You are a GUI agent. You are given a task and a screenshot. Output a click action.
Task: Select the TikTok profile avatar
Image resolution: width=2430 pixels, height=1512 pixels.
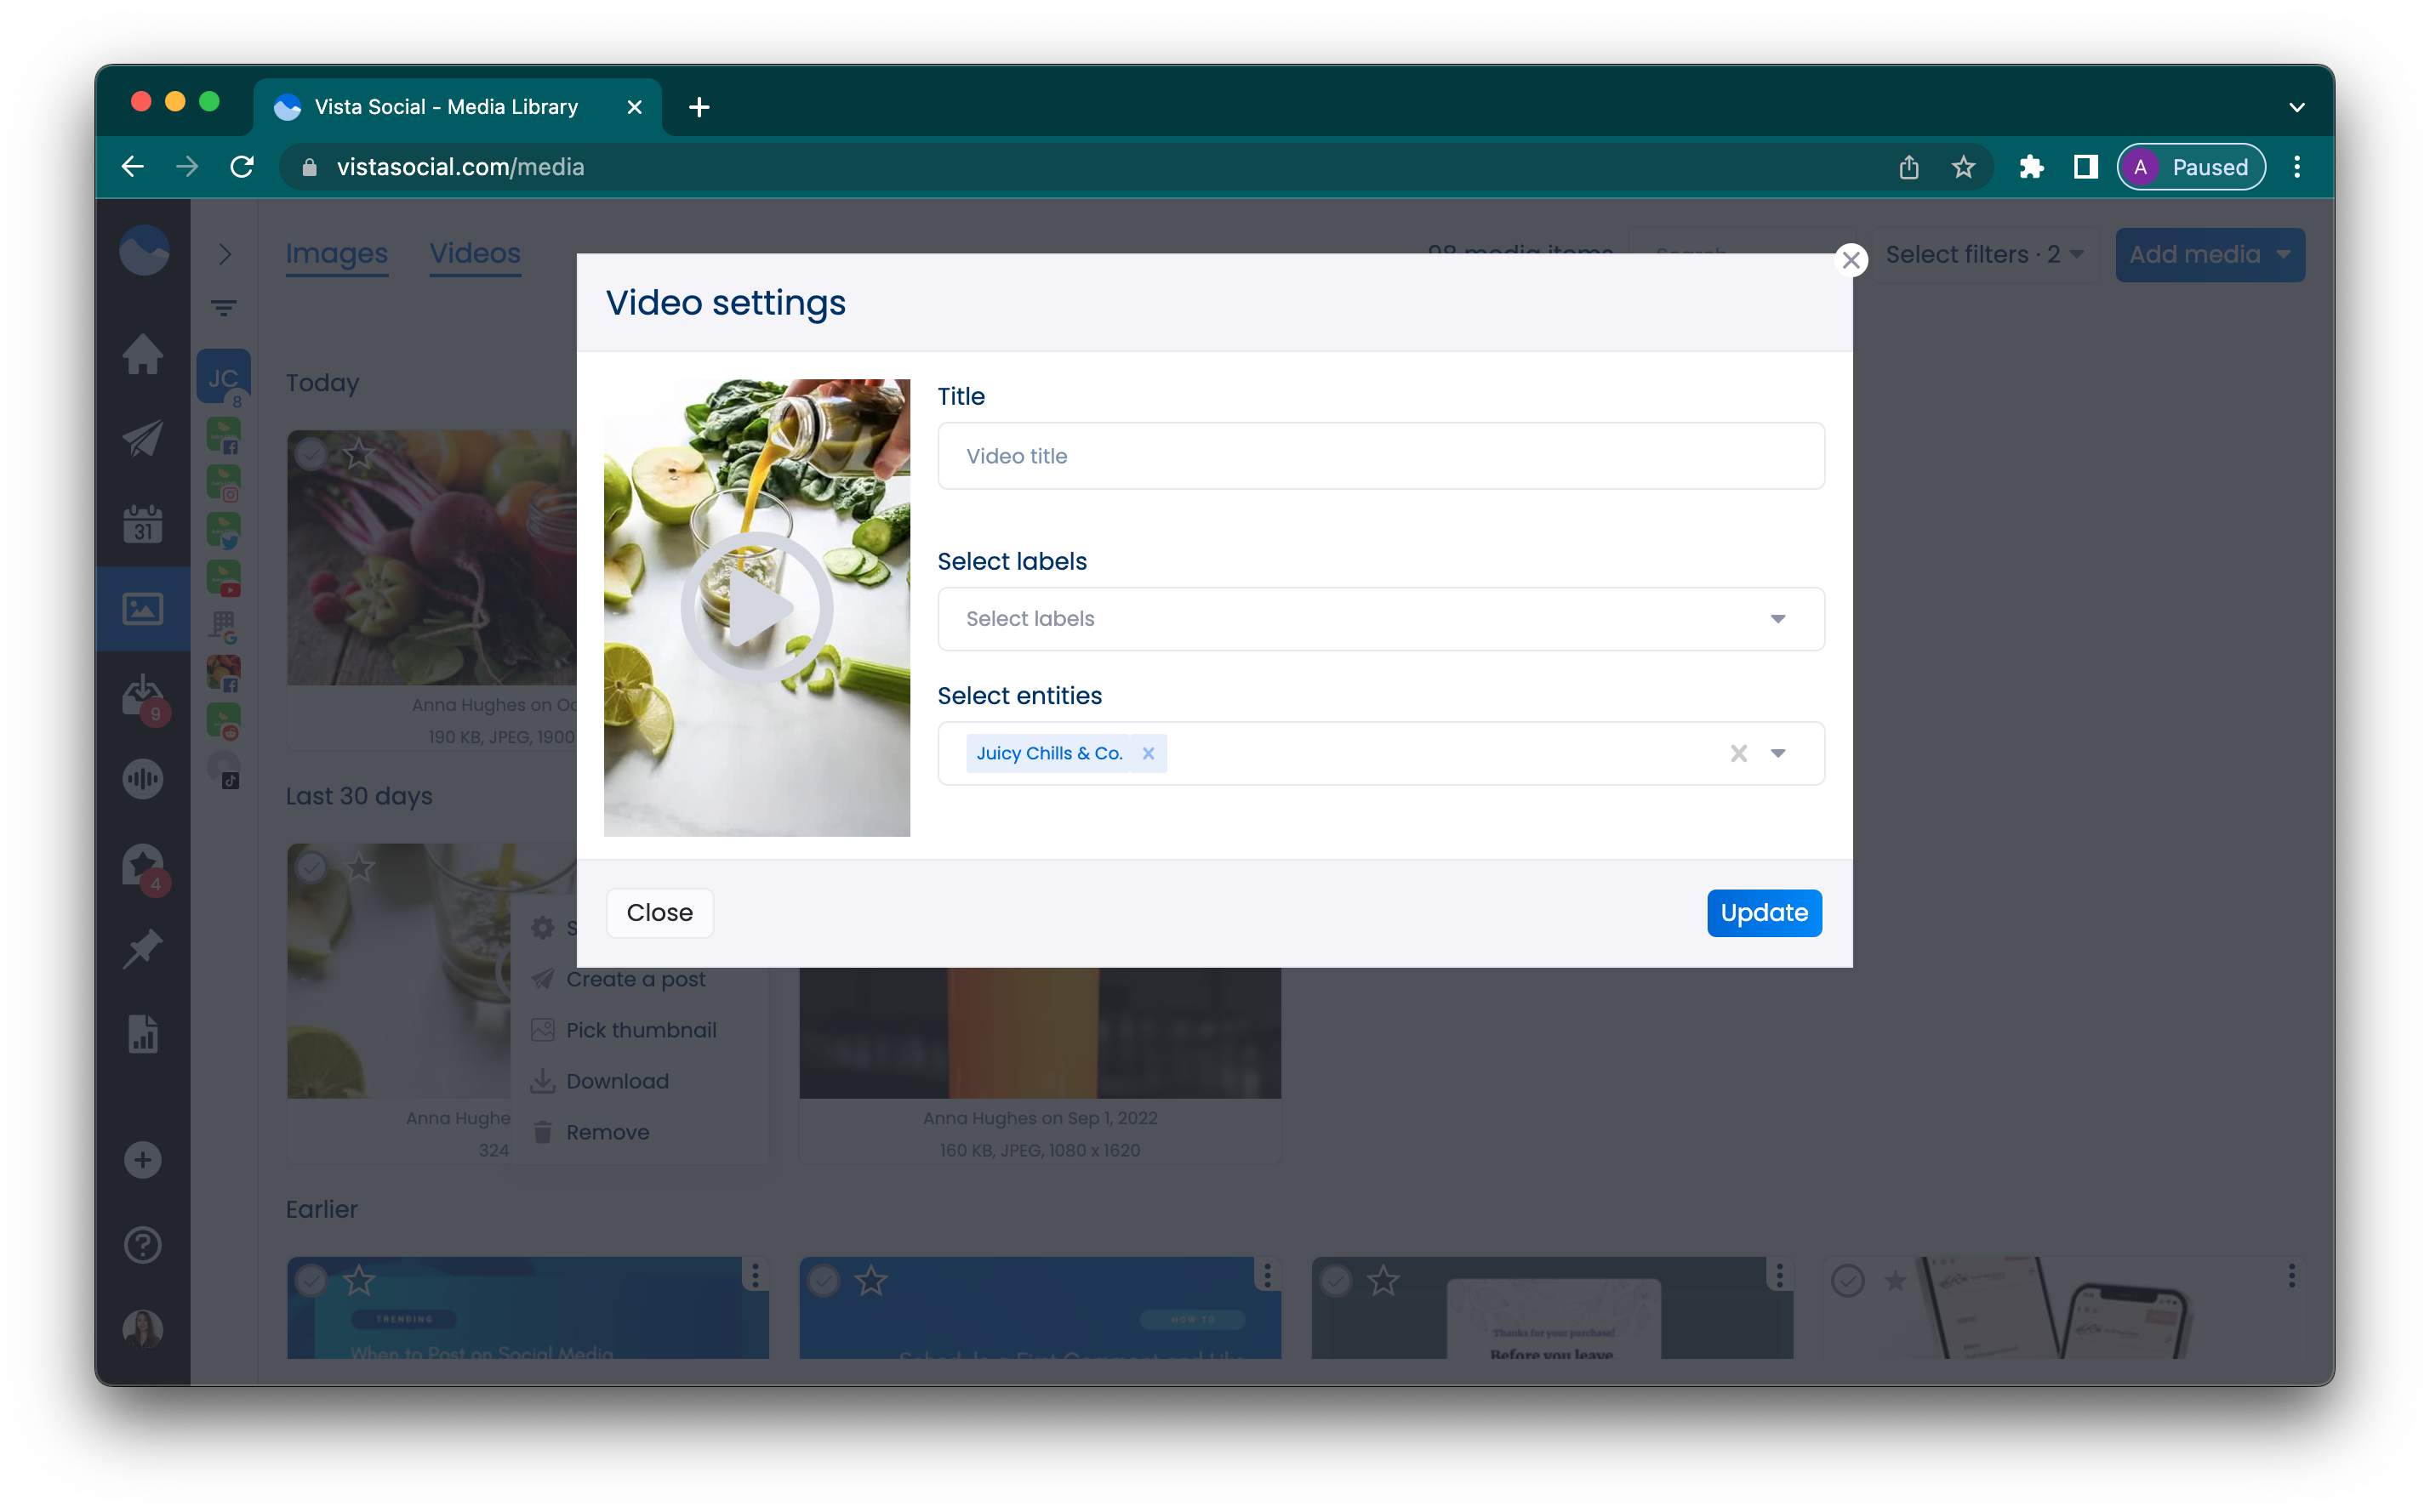224,770
